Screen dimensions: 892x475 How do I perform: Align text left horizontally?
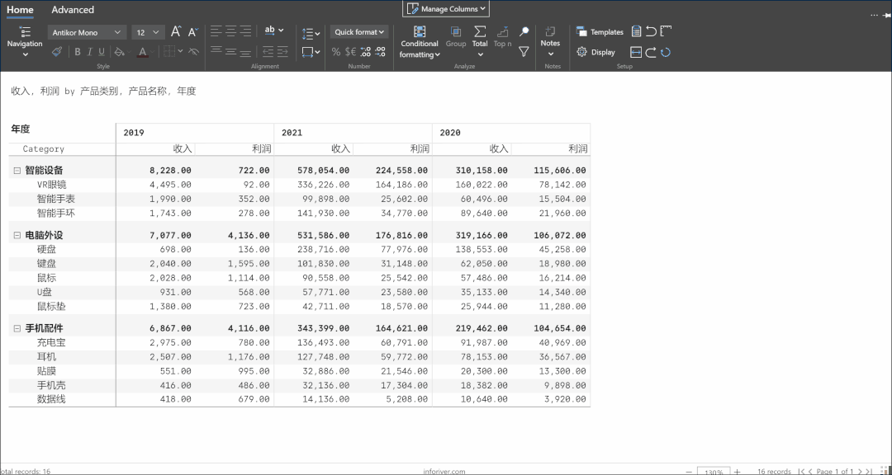tap(216, 31)
